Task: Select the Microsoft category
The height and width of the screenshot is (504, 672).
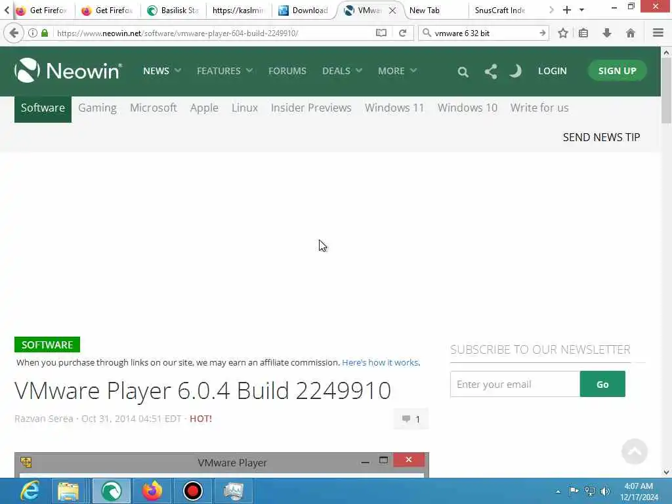Action: pyautogui.click(x=154, y=108)
